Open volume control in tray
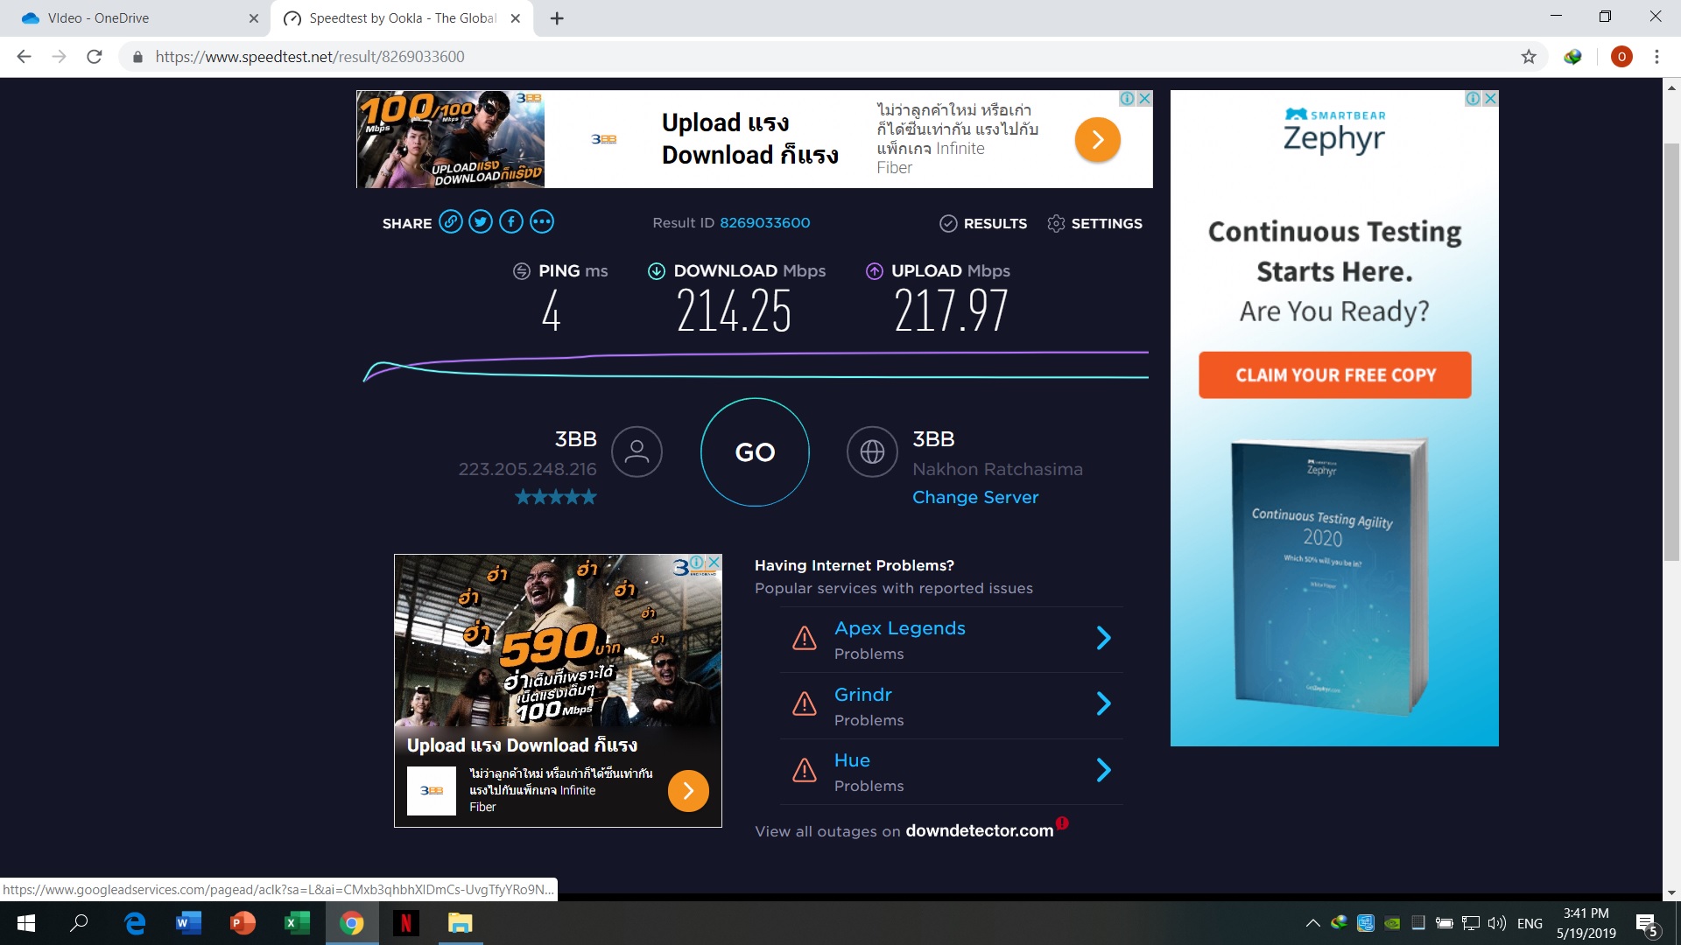The image size is (1681, 945). pyautogui.click(x=1496, y=923)
